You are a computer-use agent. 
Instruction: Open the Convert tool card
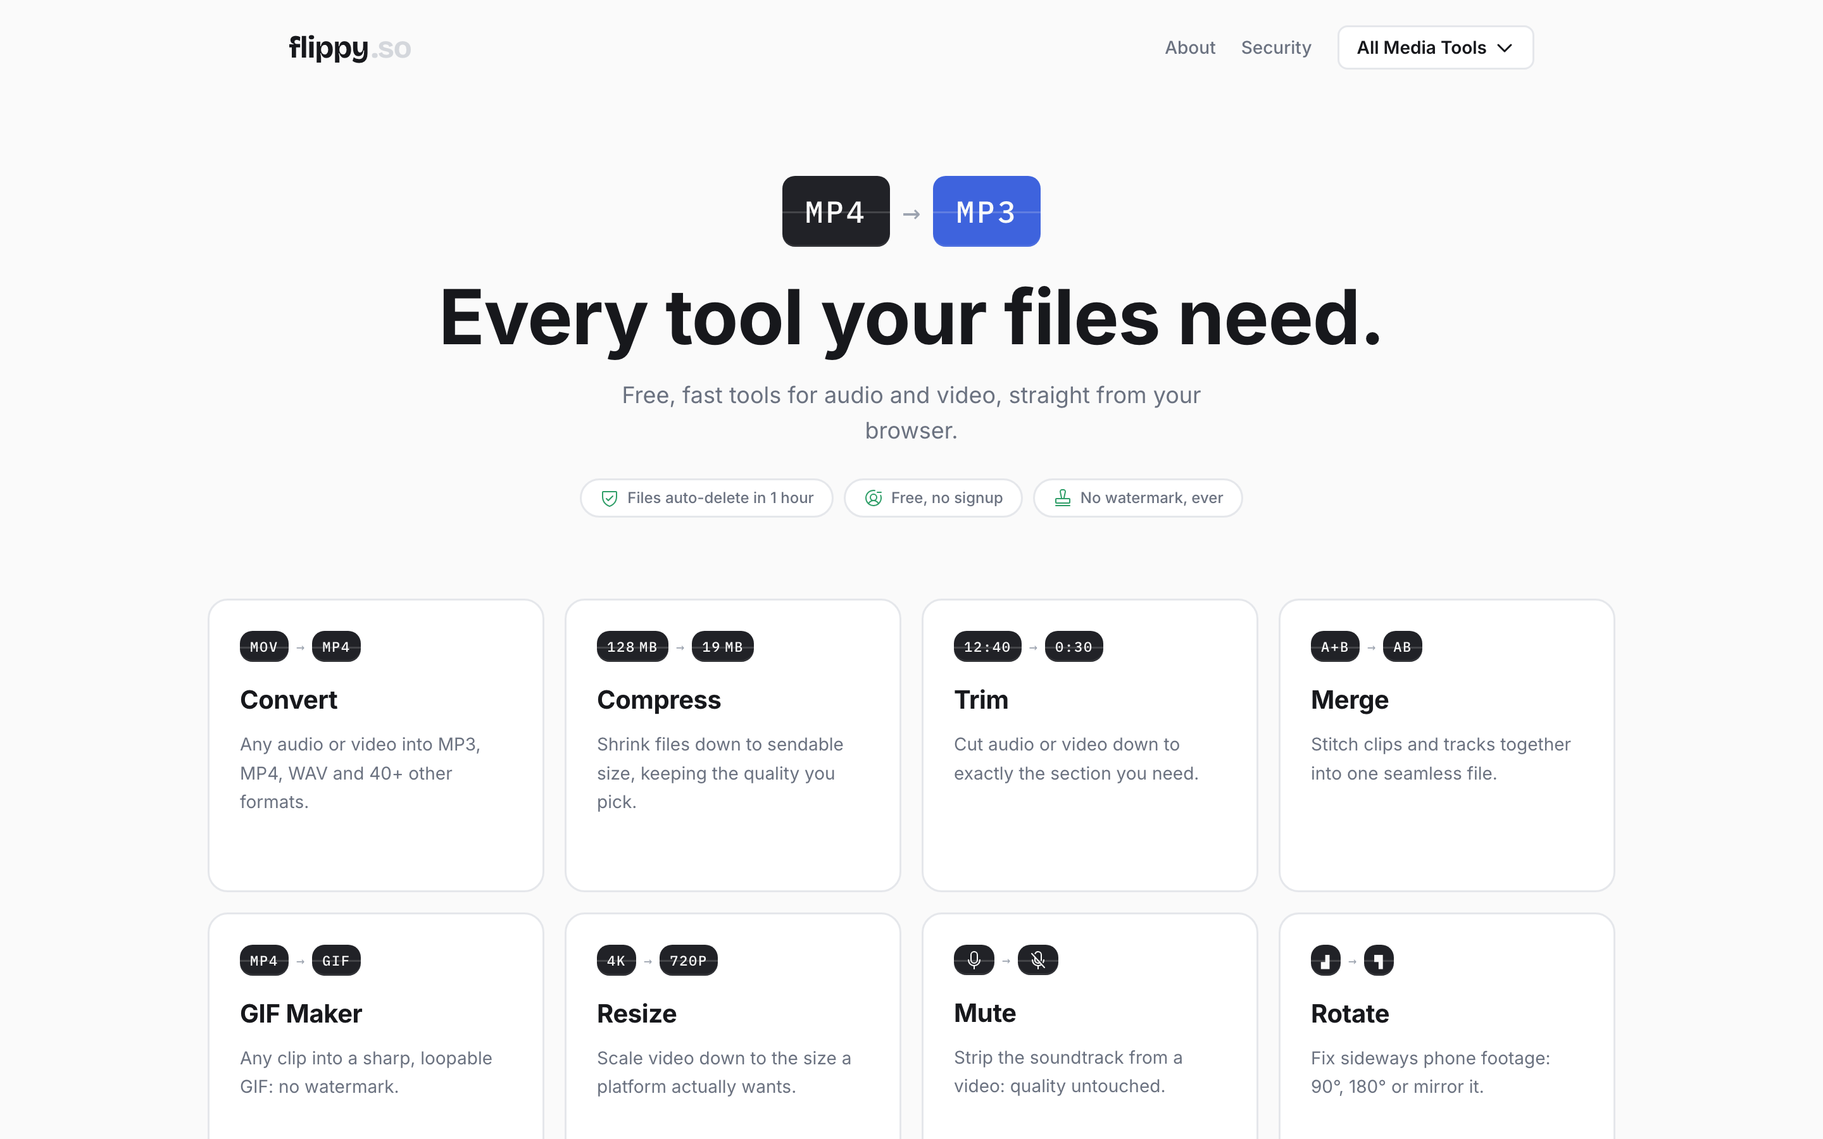point(376,745)
